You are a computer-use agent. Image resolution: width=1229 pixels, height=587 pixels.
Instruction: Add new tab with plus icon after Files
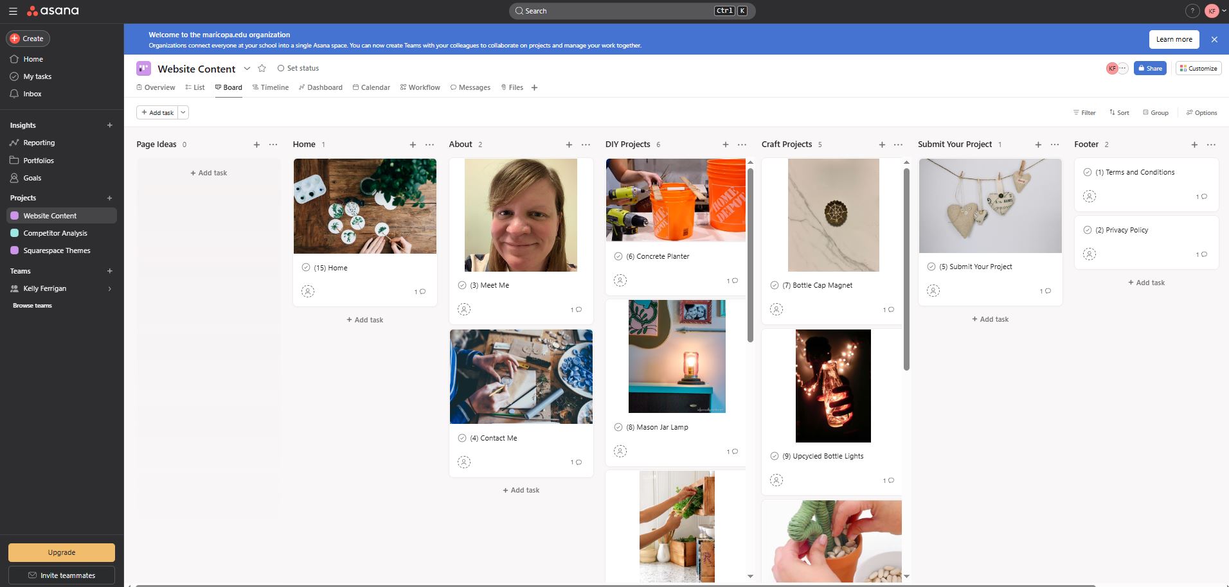coord(534,87)
